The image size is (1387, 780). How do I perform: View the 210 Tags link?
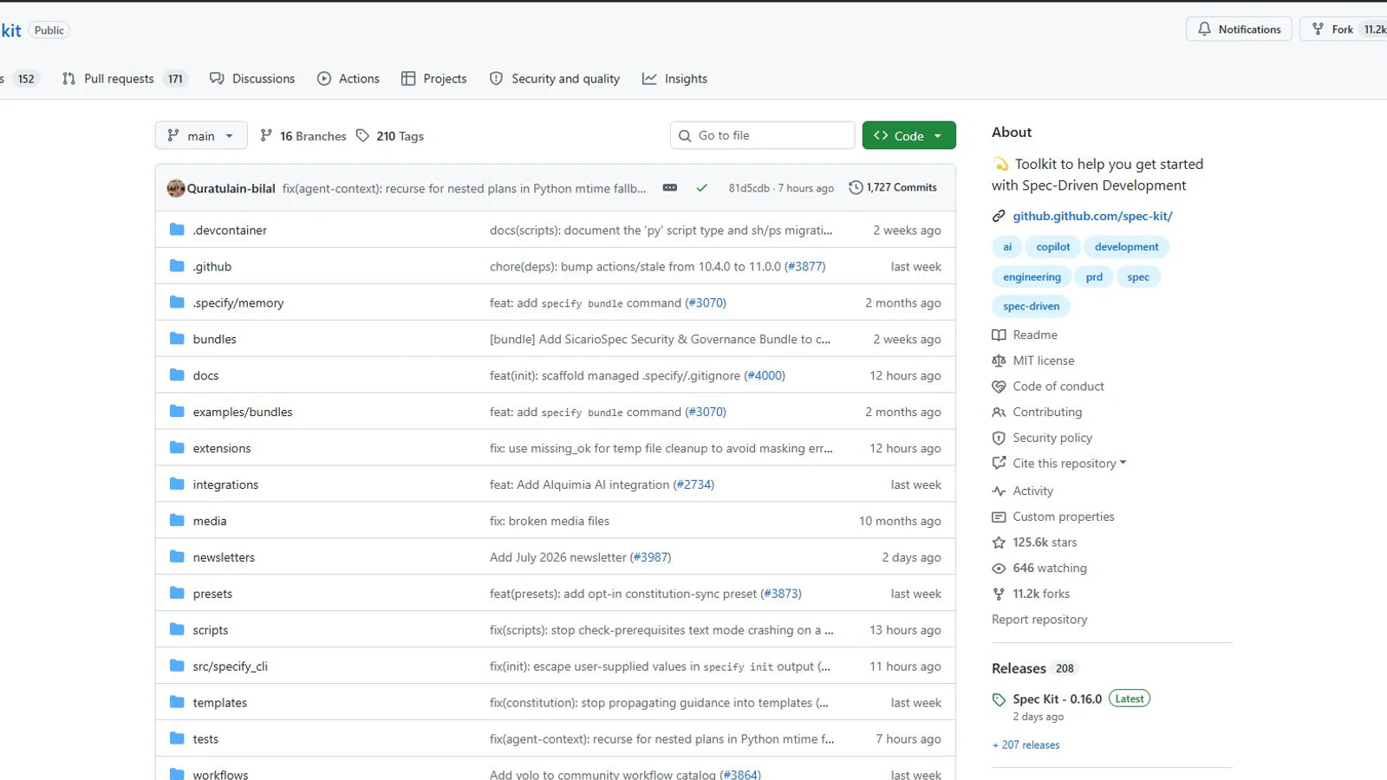pos(390,136)
